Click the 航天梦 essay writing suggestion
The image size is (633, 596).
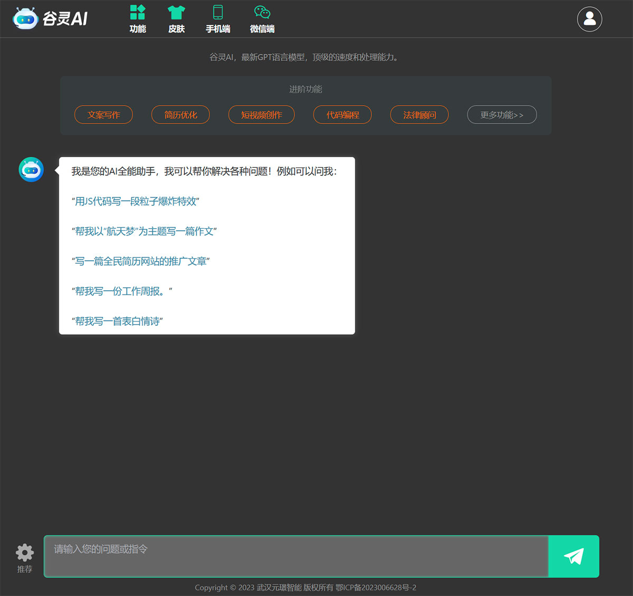144,231
